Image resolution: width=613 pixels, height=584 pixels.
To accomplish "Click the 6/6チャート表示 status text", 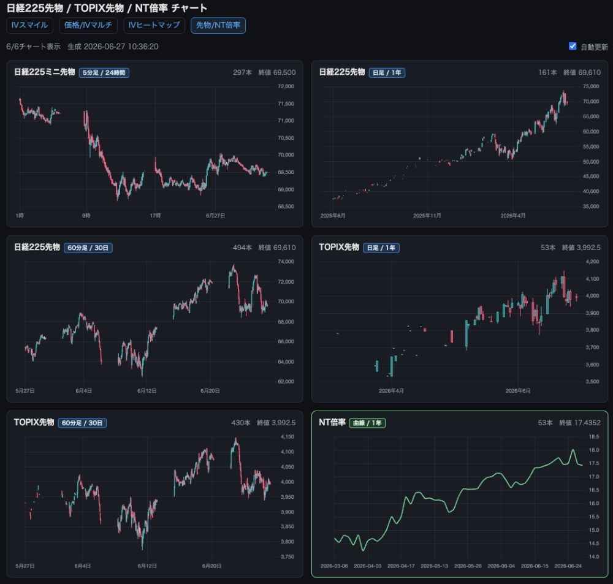I will tap(33, 47).
